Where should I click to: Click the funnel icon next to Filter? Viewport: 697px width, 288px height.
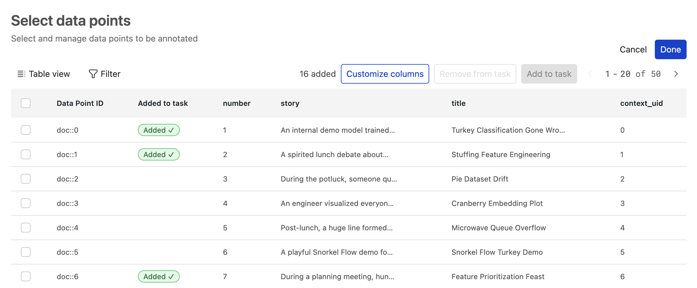tap(93, 74)
